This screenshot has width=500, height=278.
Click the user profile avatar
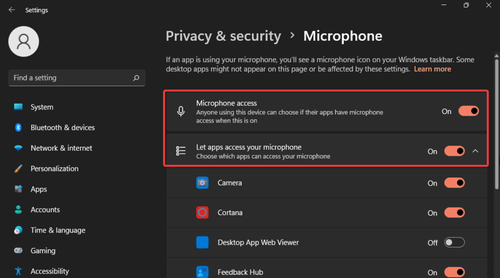24,41
